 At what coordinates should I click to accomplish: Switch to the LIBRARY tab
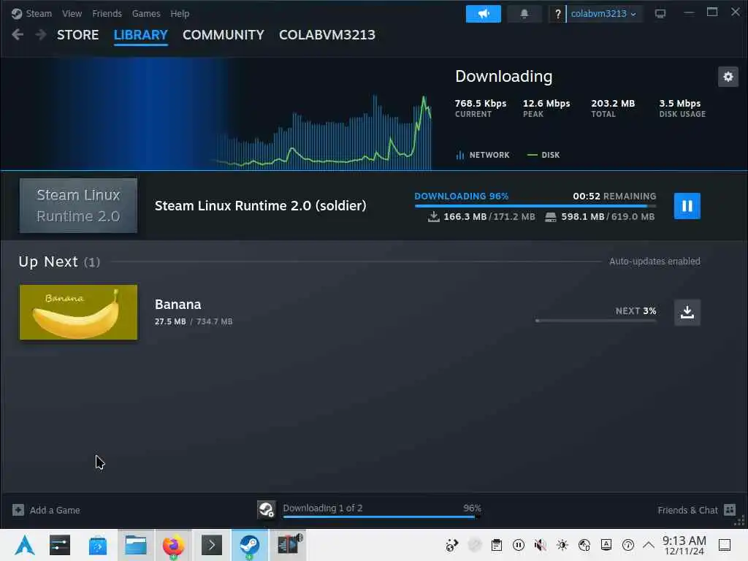tap(141, 35)
